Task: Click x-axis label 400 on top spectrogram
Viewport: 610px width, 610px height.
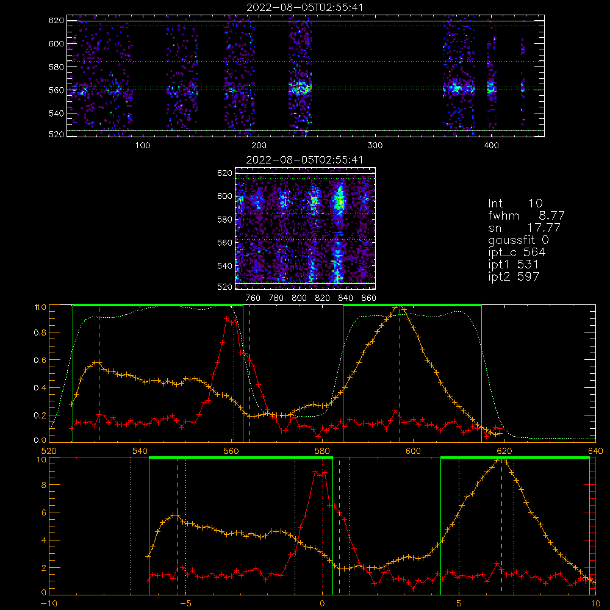Action: (491, 146)
